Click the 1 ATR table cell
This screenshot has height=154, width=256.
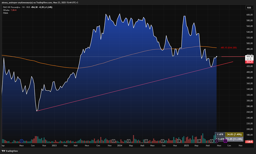click(220, 134)
